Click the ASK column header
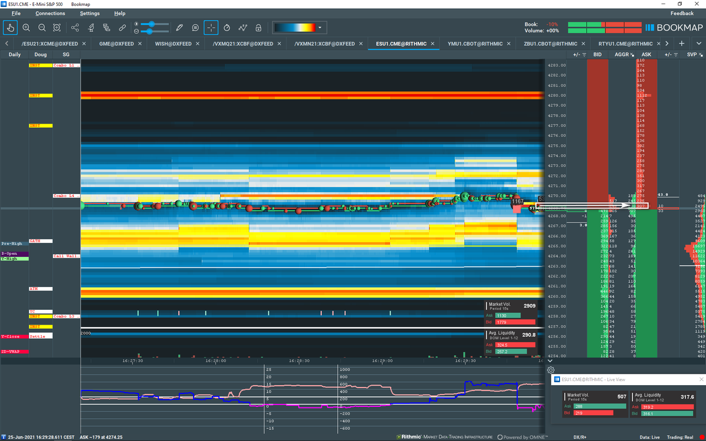The height and width of the screenshot is (441, 706). (647, 54)
